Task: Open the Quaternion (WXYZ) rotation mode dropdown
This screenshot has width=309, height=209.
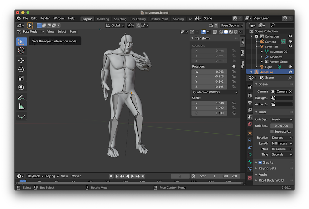Action: [215, 92]
